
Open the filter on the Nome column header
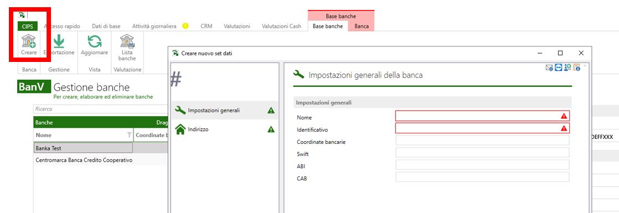(129, 136)
